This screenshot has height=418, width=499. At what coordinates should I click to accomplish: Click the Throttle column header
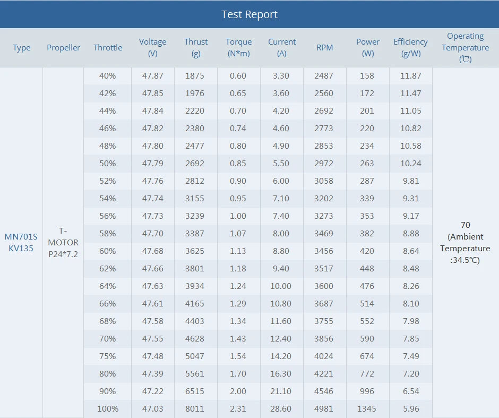[x=108, y=48]
